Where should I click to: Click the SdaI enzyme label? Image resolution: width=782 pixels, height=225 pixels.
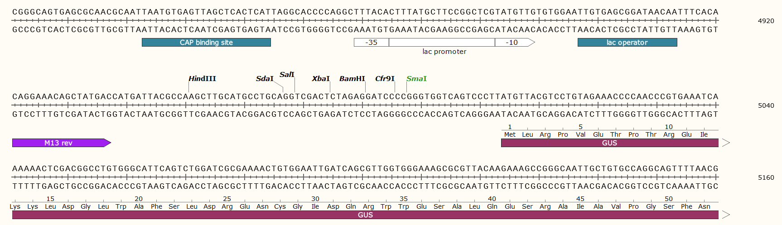tap(265, 79)
